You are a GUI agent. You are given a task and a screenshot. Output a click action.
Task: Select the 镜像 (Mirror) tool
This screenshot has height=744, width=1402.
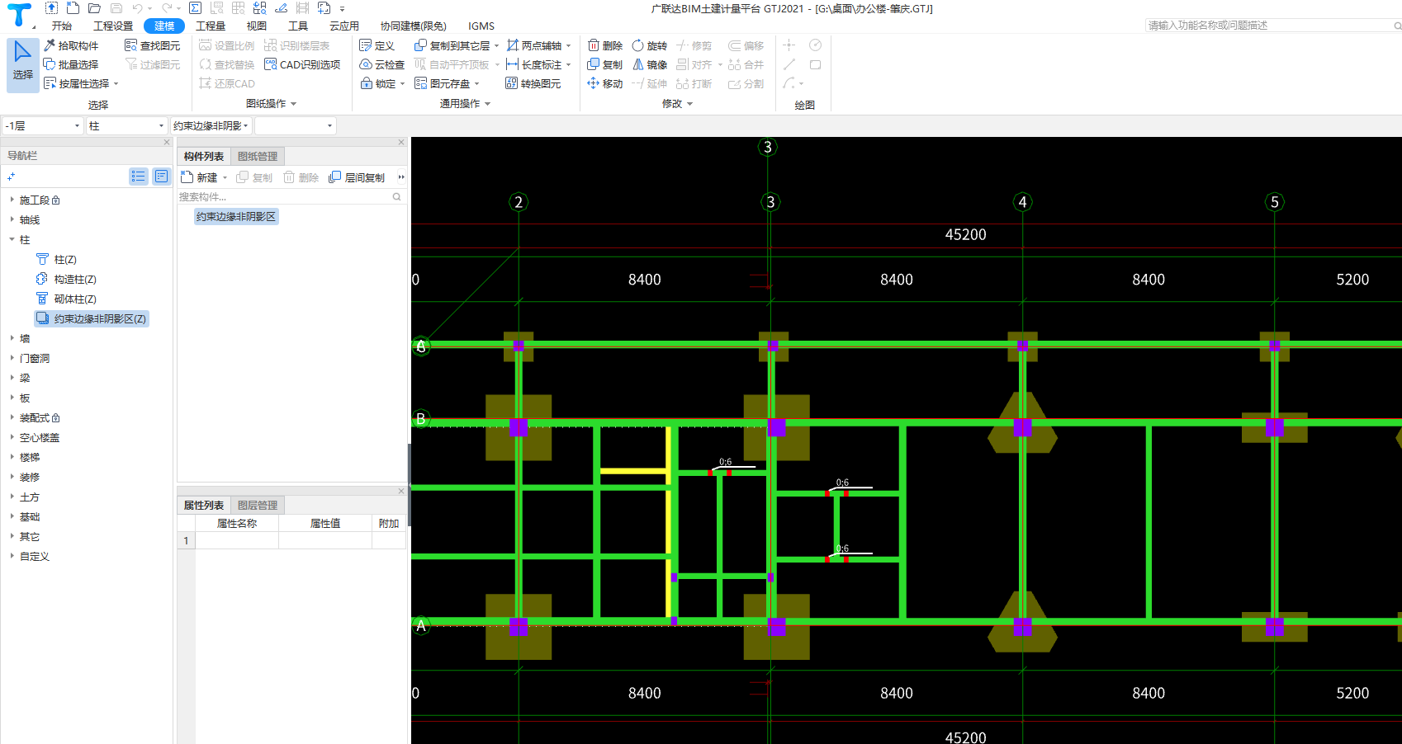pyautogui.click(x=650, y=64)
